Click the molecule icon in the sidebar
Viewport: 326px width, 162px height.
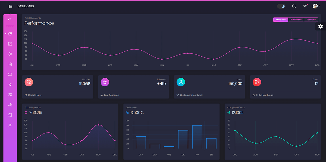10,54
